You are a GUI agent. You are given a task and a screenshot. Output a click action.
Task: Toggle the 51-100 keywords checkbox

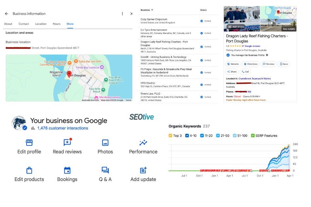point(234,135)
